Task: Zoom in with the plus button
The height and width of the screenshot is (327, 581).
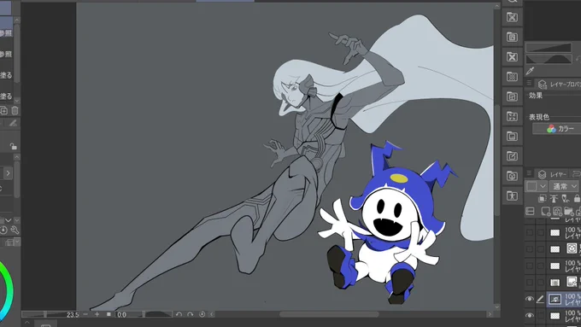Action: pos(97,314)
